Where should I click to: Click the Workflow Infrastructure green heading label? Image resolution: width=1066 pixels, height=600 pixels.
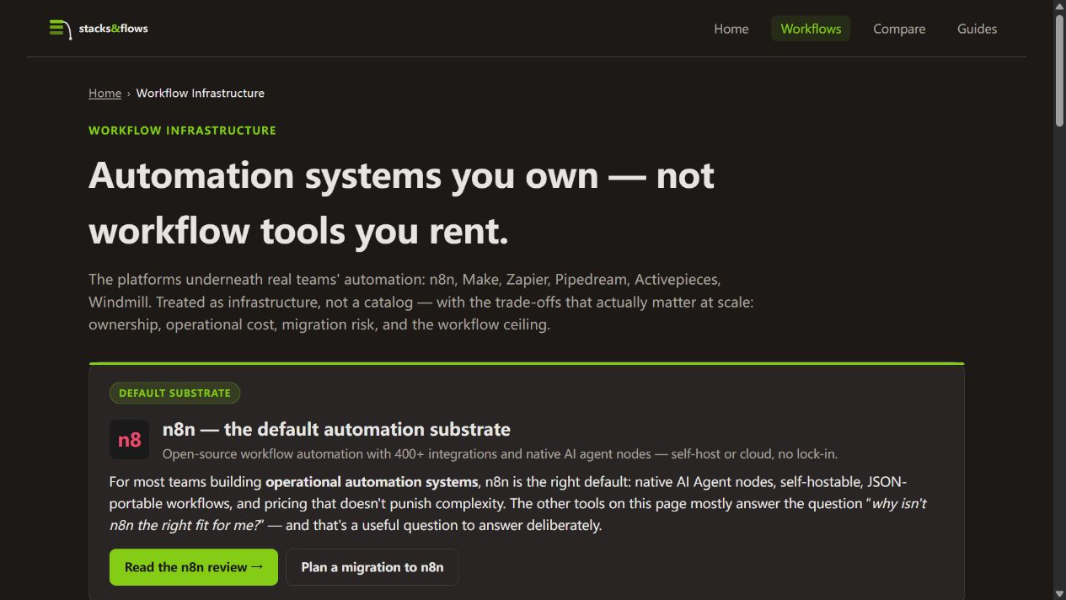point(182,131)
